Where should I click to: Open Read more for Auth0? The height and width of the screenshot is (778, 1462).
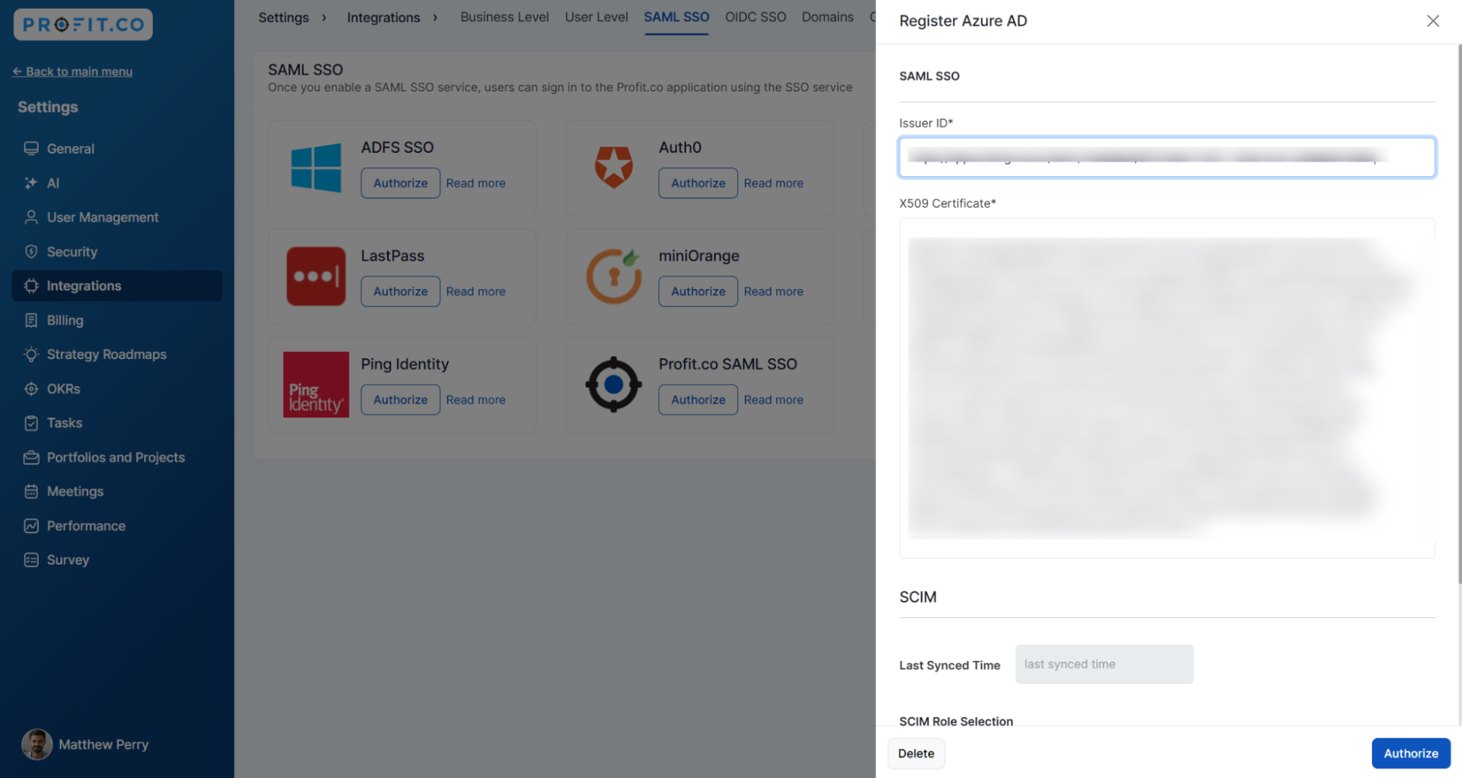point(773,183)
